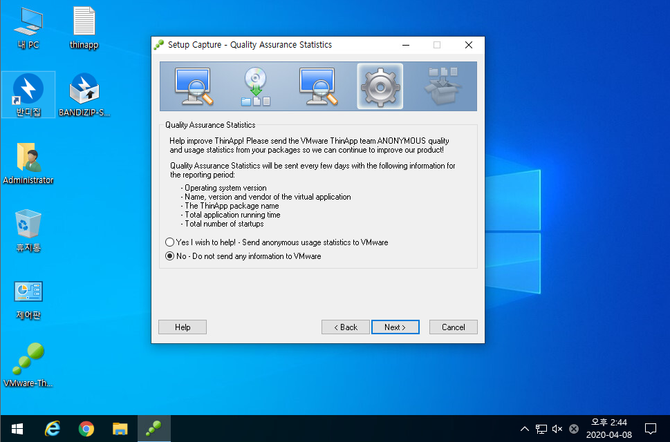
Task: Select the 휴지통 recycle bin icon
Action: pos(28,231)
